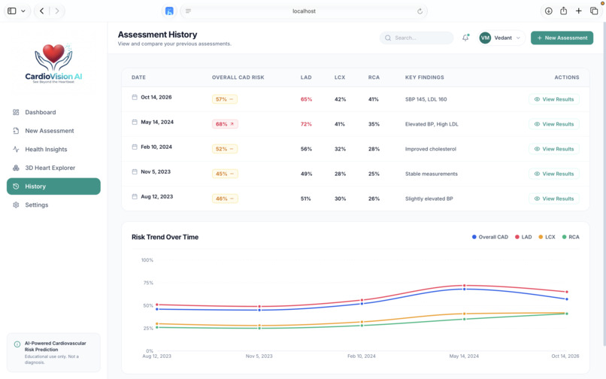
Task: Click calendar icon beside Aug 12, 2023
Action: click(x=135, y=196)
